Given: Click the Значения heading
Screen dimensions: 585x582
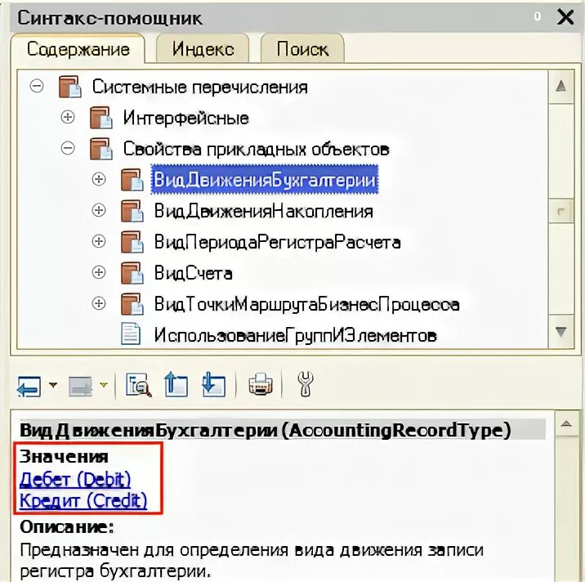Looking at the screenshot, I should tap(64, 457).
